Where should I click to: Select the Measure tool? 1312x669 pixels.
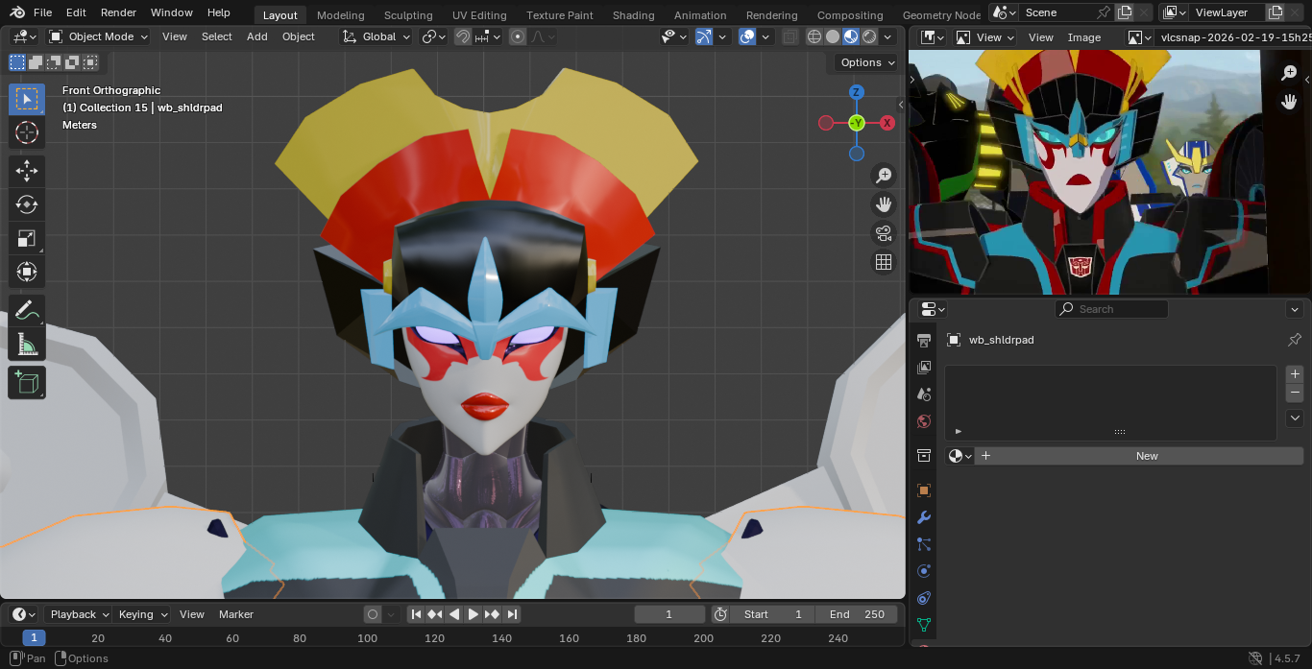pos(27,344)
